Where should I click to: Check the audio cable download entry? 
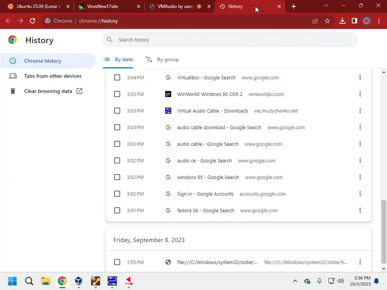[117, 127]
